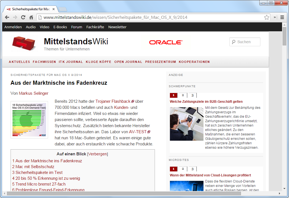Go to browser home page icon
Viewport: 289px width, 198px height.
[x=31, y=17]
